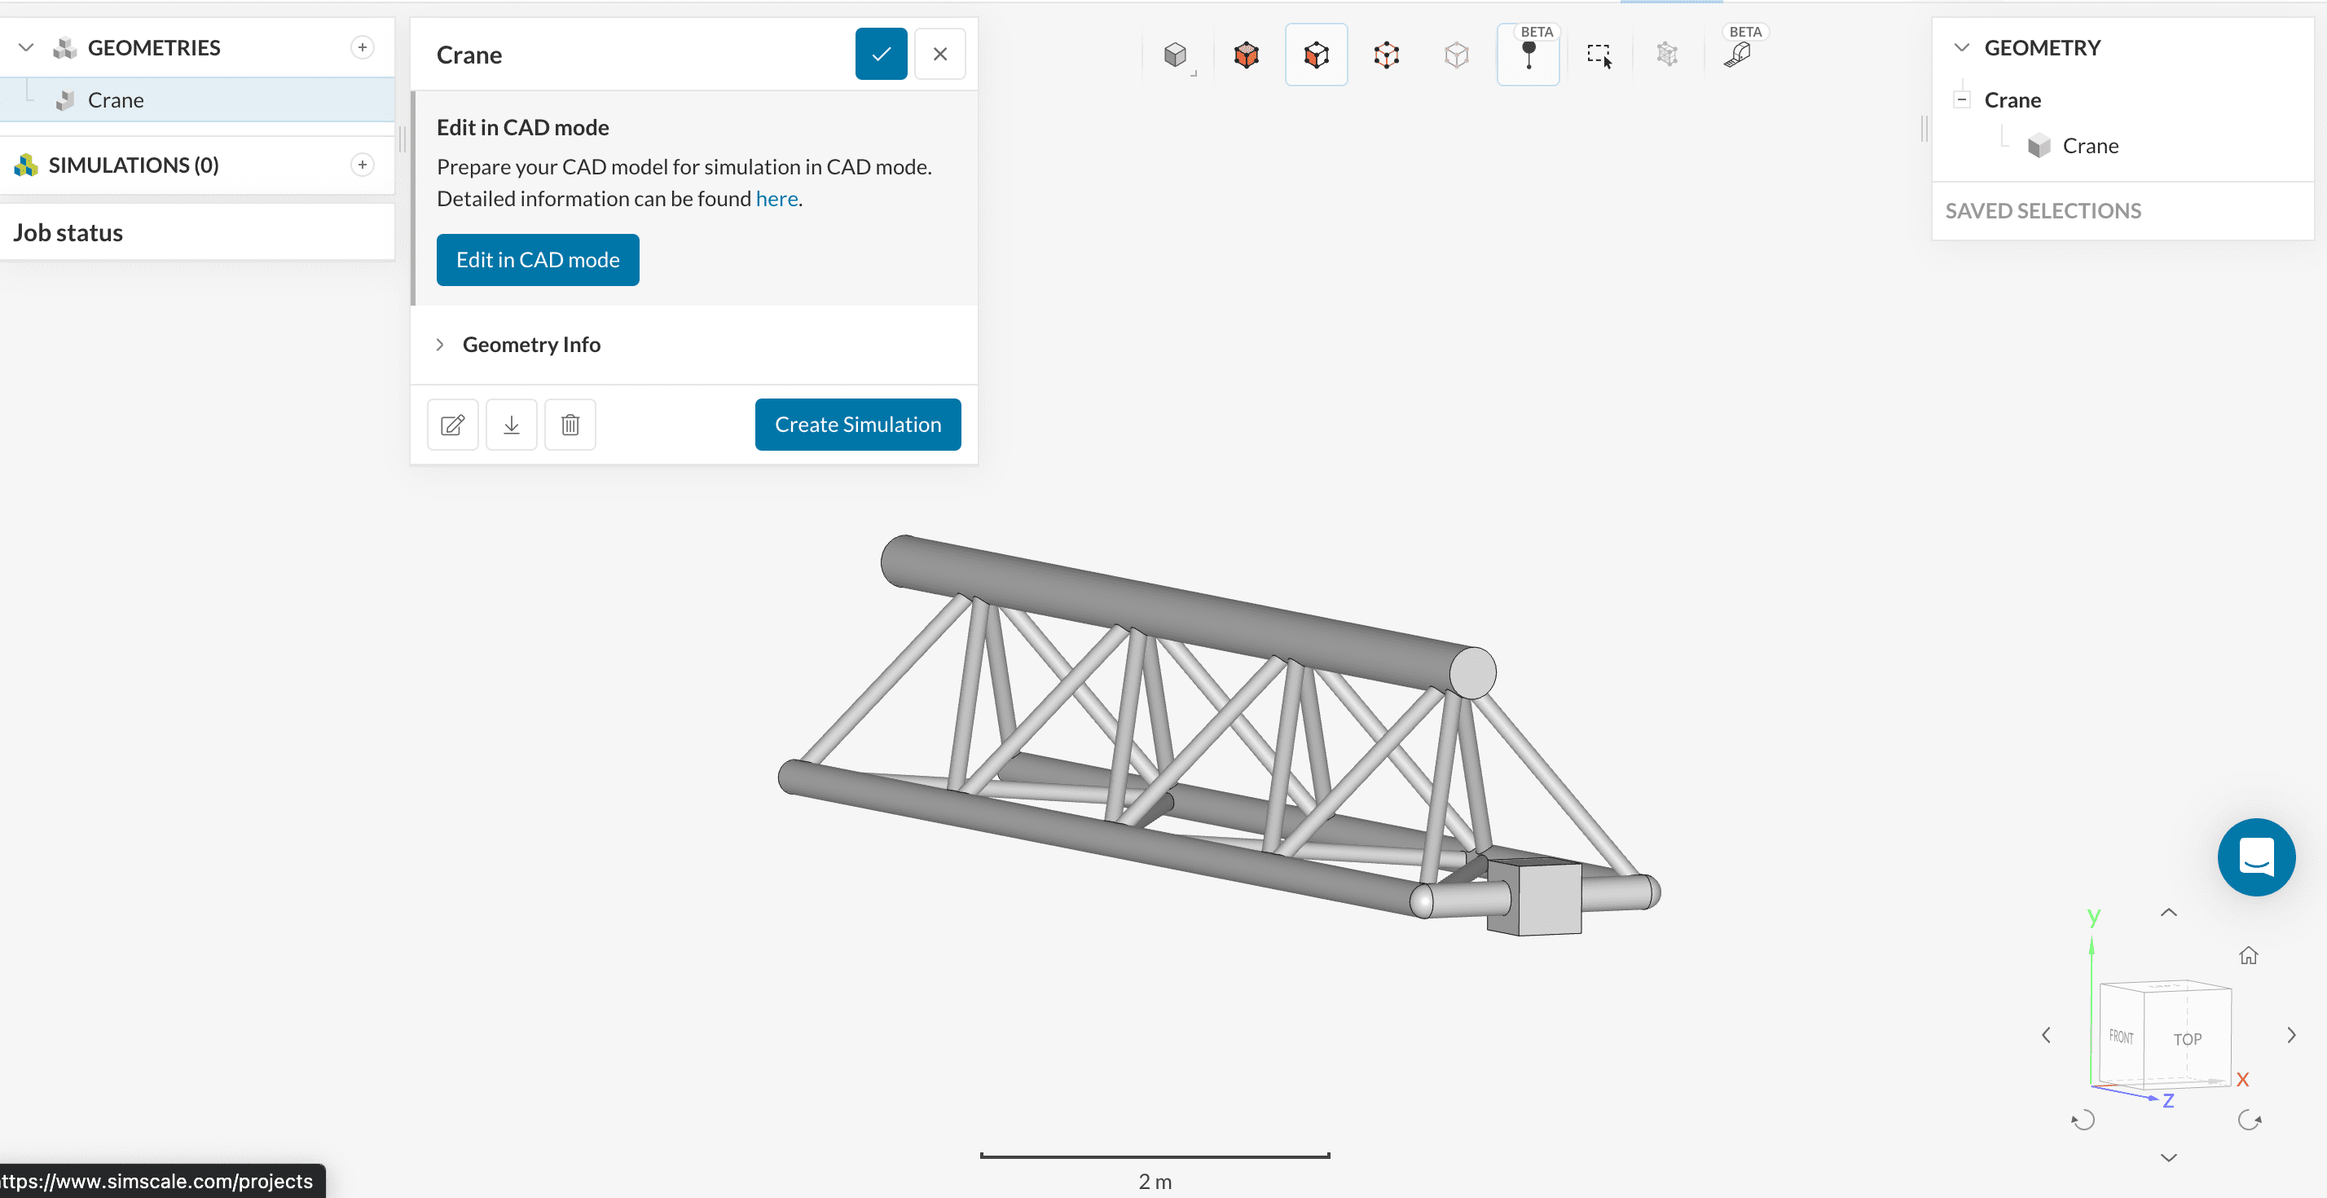Collapse Crane node in GEOMETRY panel

1961,100
